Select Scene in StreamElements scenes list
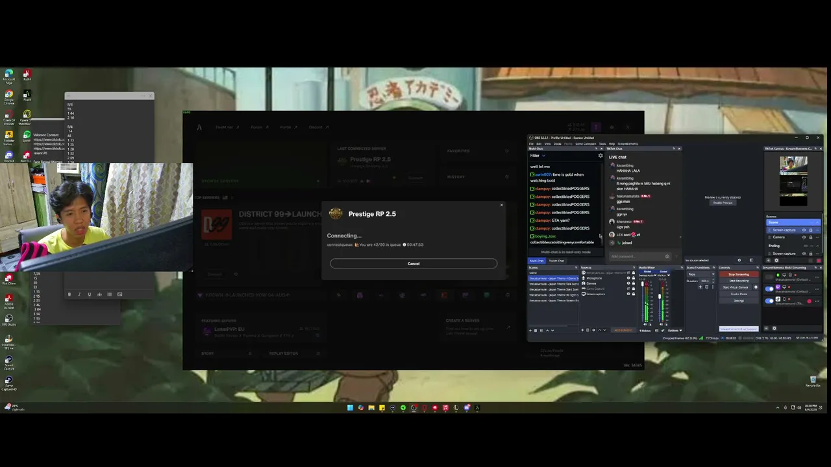The height and width of the screenshot is (467, 831). click(793, 222)
